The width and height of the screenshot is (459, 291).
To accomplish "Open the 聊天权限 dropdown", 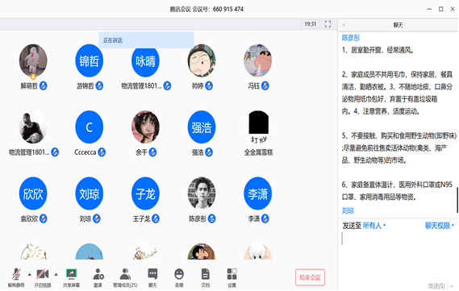I will pyautogui.click(x=440, y=226).
